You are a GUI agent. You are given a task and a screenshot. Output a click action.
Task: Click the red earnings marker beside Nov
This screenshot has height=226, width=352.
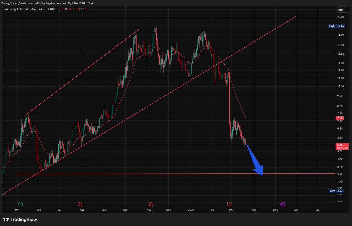[x=151, y=203]
